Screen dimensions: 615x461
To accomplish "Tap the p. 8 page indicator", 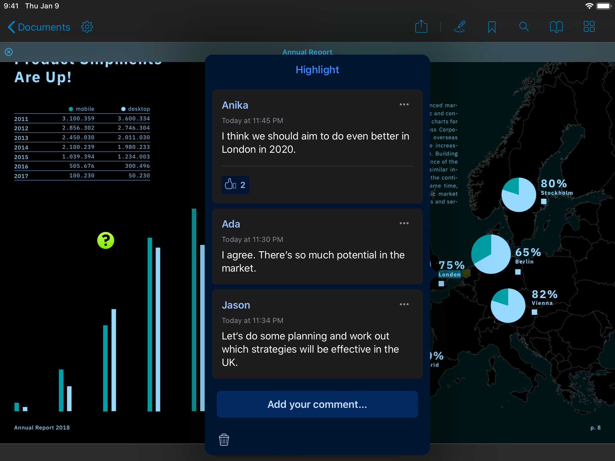I will [x=595, y=428].
